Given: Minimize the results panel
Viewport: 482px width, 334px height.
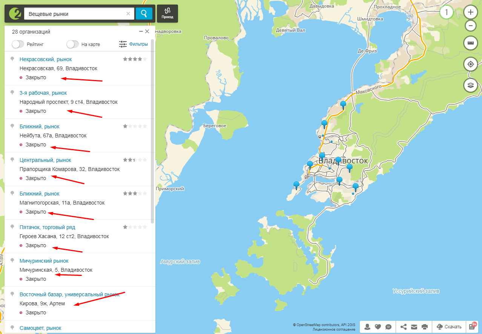Looking at the screenshot, I should point(141,32).
